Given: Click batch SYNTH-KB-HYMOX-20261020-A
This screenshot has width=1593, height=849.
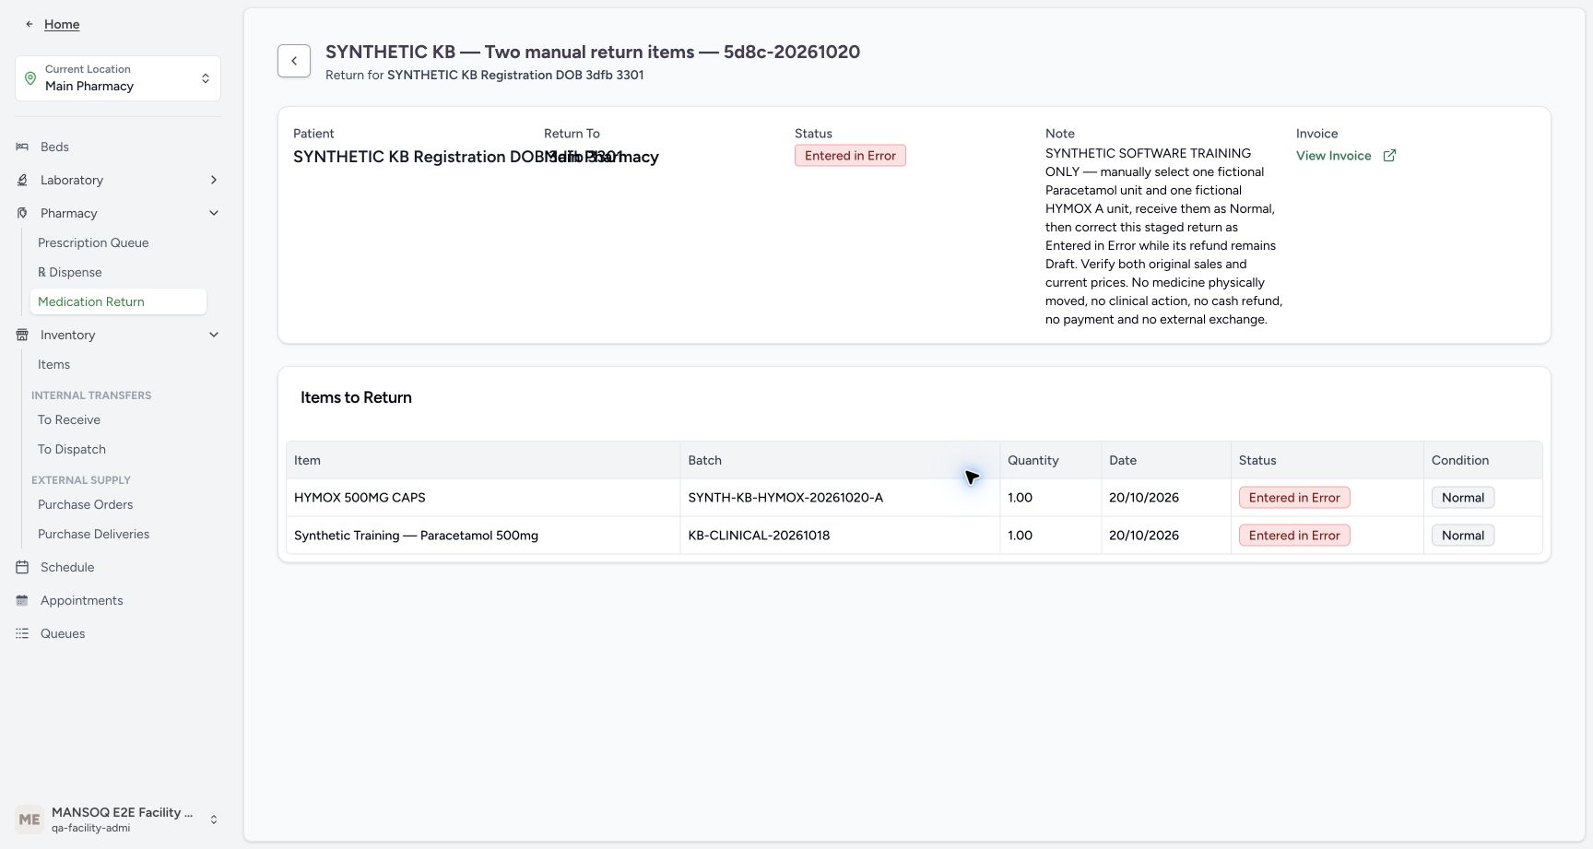Looking at the screenshot, I should click(x=785, y=498).
